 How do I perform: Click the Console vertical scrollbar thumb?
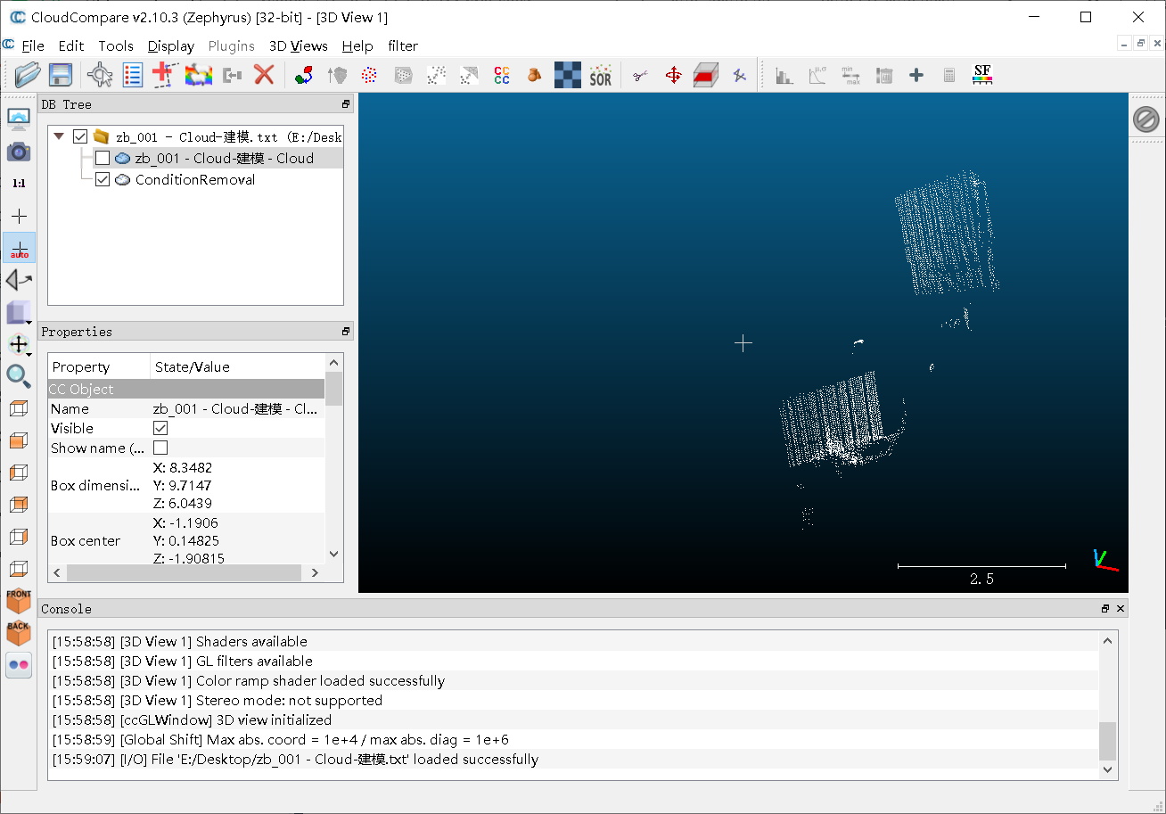click(x=1108, y=741)
